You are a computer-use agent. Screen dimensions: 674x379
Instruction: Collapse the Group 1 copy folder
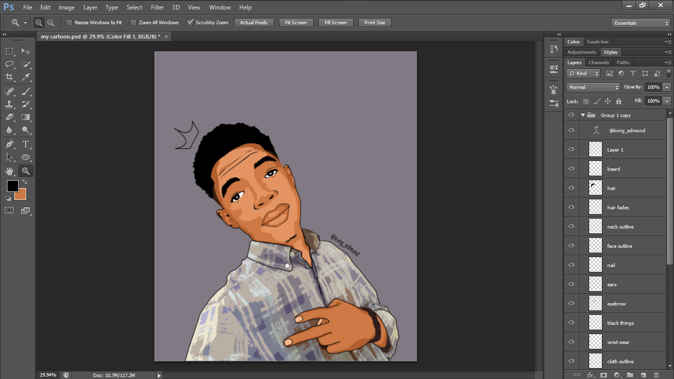pyautogui.click(x=583, y=115)
